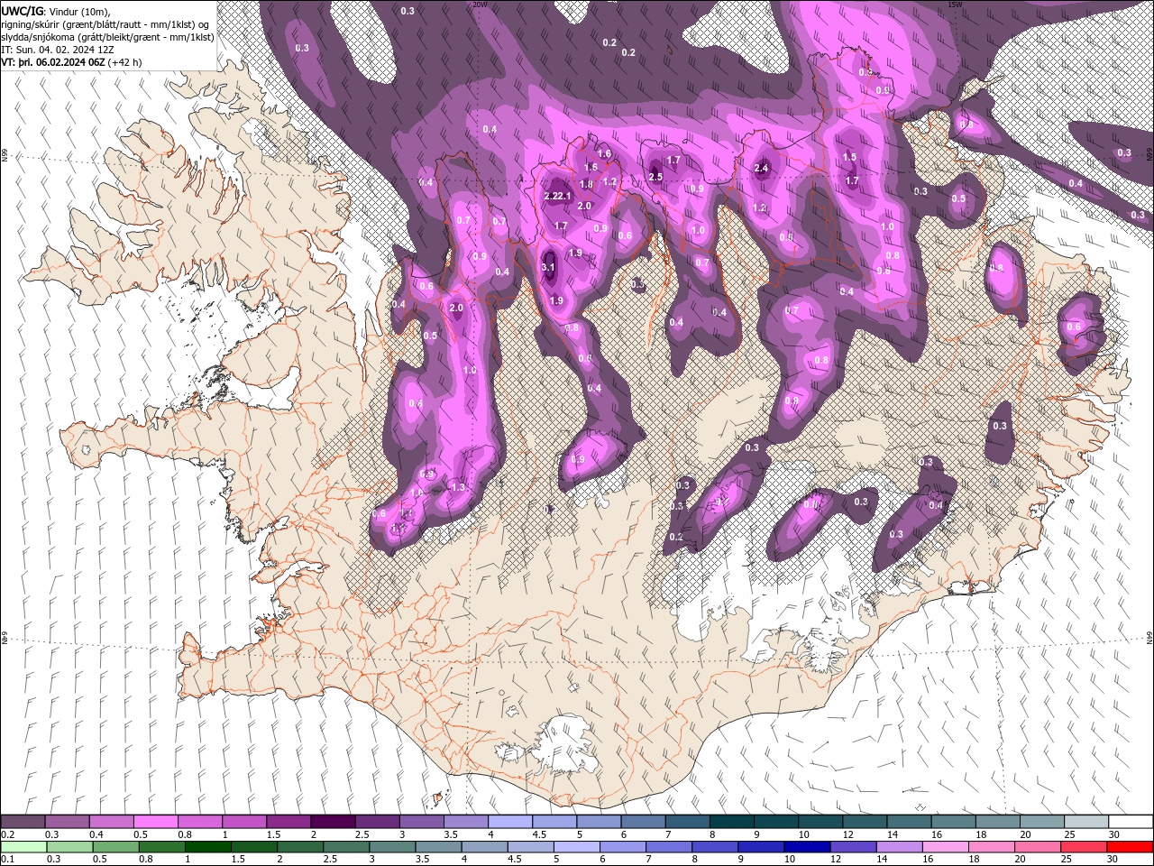
Task: Click the 1.8 precipitation value on the map
Action: point(586,184)
